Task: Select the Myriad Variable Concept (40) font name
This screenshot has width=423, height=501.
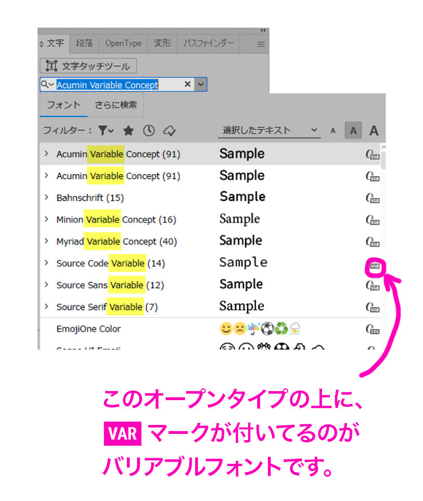Action: coord(117,242)
